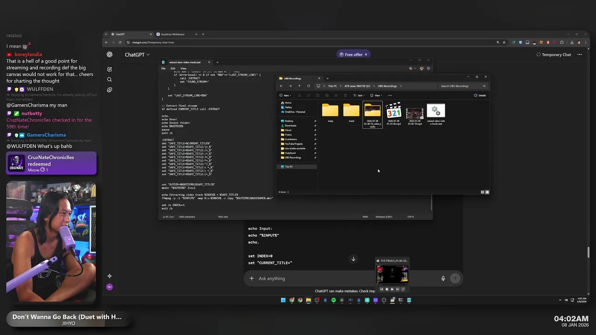Open the ChatGPT three-dot options menu

point(580,54)
